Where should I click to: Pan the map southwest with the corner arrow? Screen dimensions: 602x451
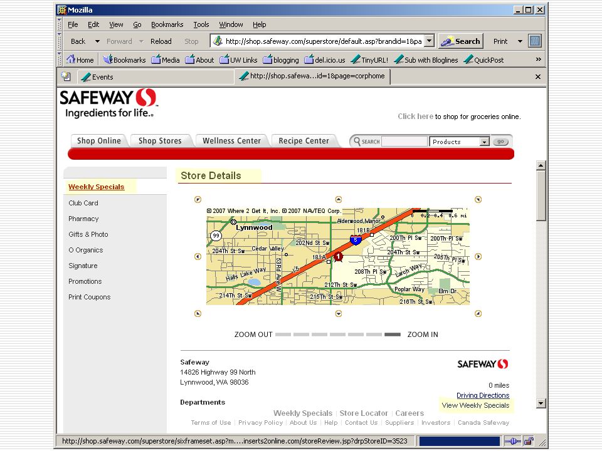click(198, 314)
